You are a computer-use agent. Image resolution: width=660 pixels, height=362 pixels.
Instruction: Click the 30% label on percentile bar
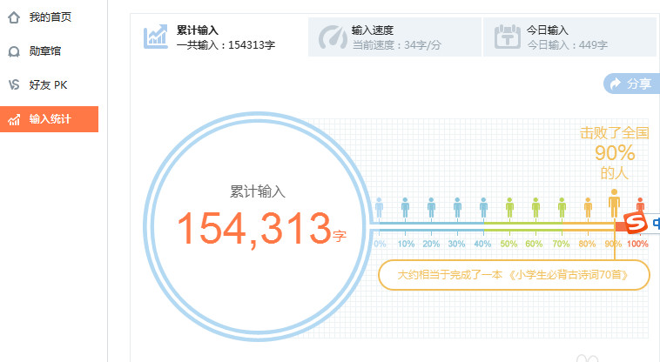pos(457,244)
